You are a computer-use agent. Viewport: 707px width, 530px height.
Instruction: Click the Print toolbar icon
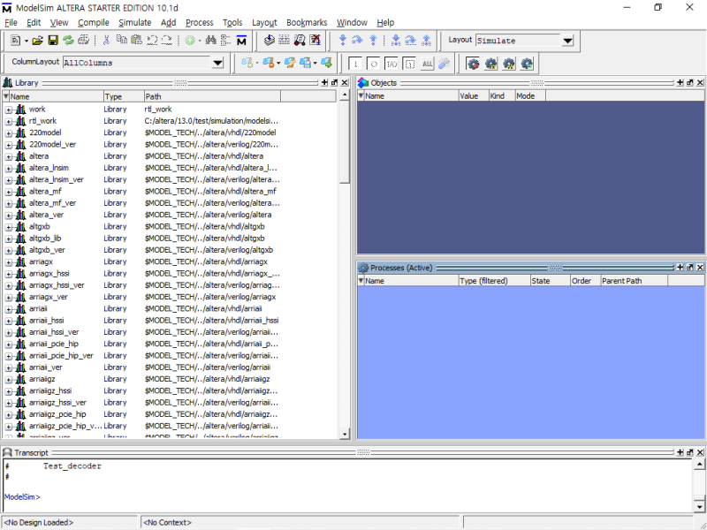pyautogui.click(x=85, y=40)
